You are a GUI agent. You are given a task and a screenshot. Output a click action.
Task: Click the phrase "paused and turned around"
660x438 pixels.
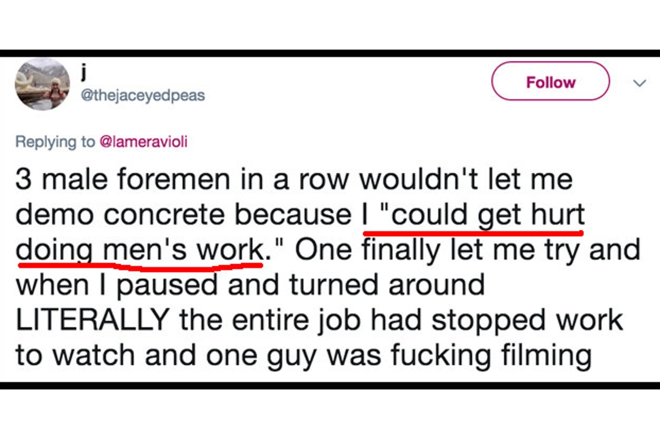click(x=300, y=285)
